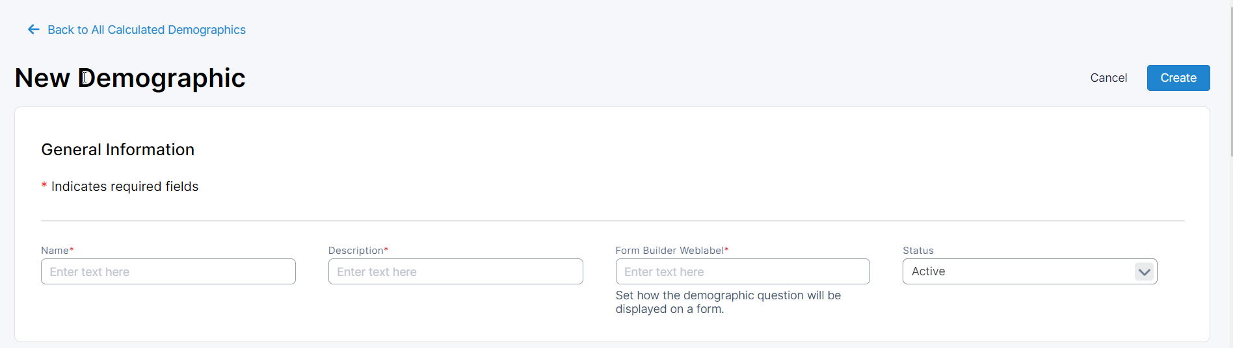This screenshot has width=1233, height=348.
Task: Click the divider line under required note
Action: click(612, 221)
